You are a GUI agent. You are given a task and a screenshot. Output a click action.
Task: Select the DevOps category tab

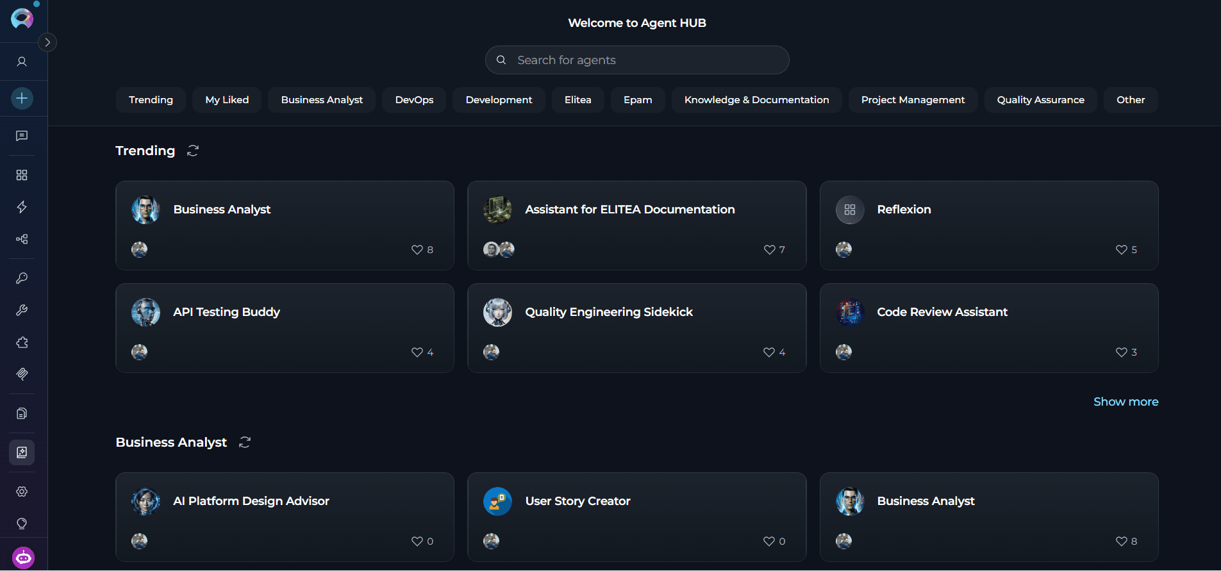[414, 100]
